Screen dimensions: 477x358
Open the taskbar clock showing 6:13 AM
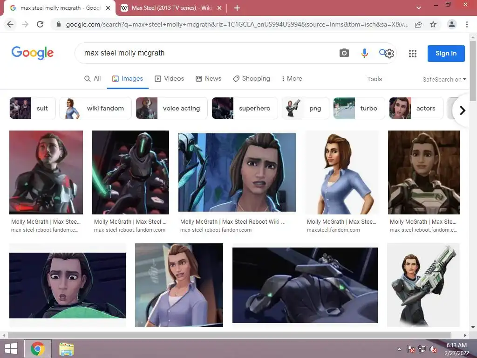click(457, 349)
